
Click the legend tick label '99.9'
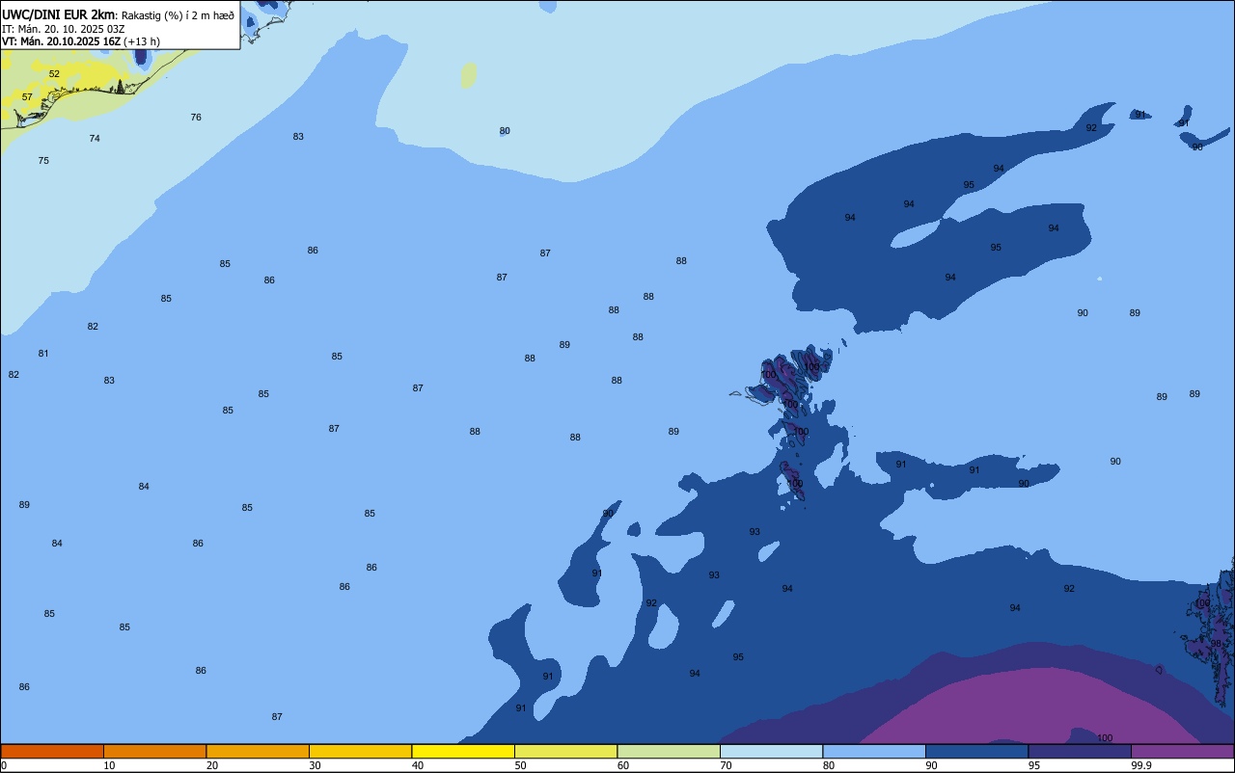point(1141,765)
